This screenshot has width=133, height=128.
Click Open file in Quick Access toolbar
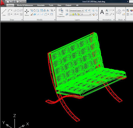pos(11,2)
